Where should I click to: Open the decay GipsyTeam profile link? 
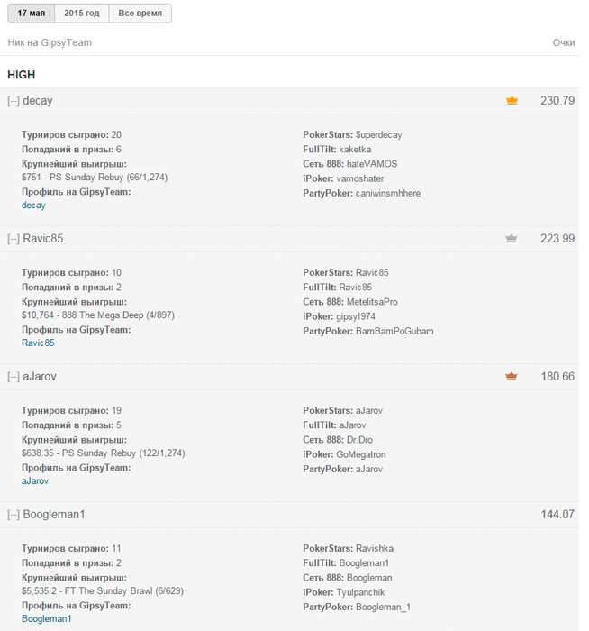(x=33, y=206)
